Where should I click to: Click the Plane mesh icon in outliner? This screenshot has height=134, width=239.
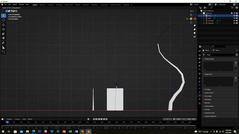(207, 16)
